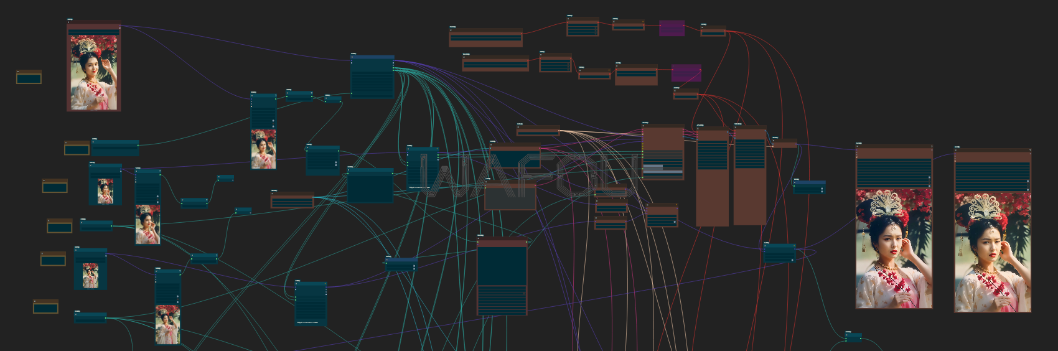The height and width of the screenshot is (351, 1058).
Task: Open the left of two large output previews
Action: [894, 249]
